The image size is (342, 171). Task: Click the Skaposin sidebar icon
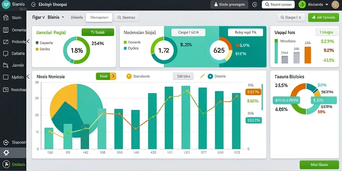tap(6, 142)
